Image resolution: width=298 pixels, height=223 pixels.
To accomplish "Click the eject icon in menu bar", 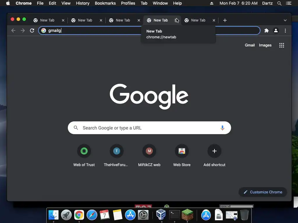I will pos(212,3).
